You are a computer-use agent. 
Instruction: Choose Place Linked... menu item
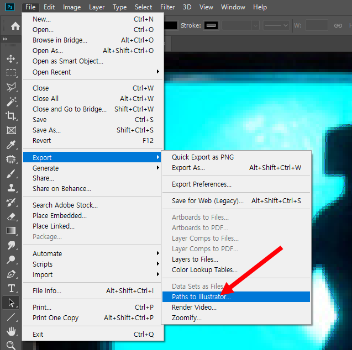tap(92, 226)
